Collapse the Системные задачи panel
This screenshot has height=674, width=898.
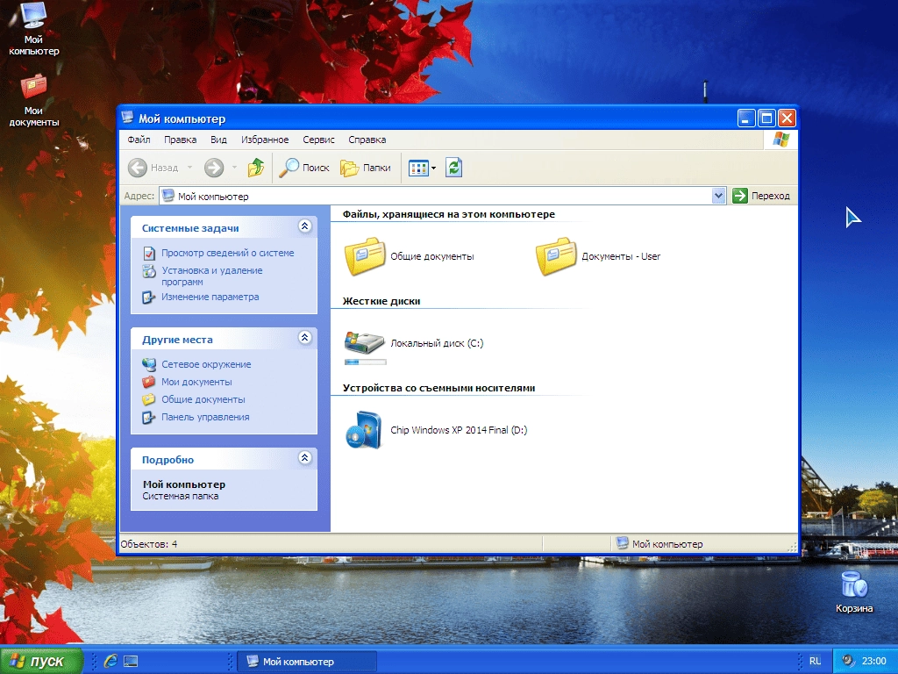pos(304,226)
